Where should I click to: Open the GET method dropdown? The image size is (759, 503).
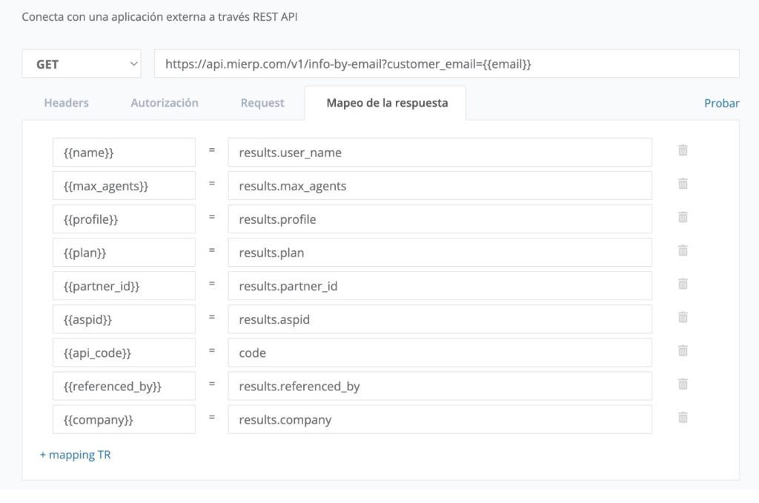pyautogui.click(x=82, y=64)
